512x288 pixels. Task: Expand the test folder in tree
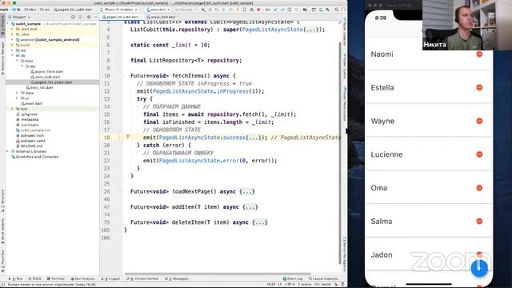pyautogui.click(x=13, y=109)
